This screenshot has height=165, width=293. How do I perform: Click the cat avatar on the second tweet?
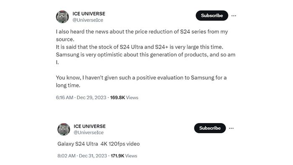[x=64, y=129]
